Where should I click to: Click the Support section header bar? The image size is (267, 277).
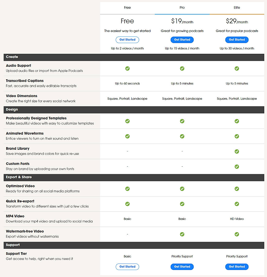[x=133, y=245]
